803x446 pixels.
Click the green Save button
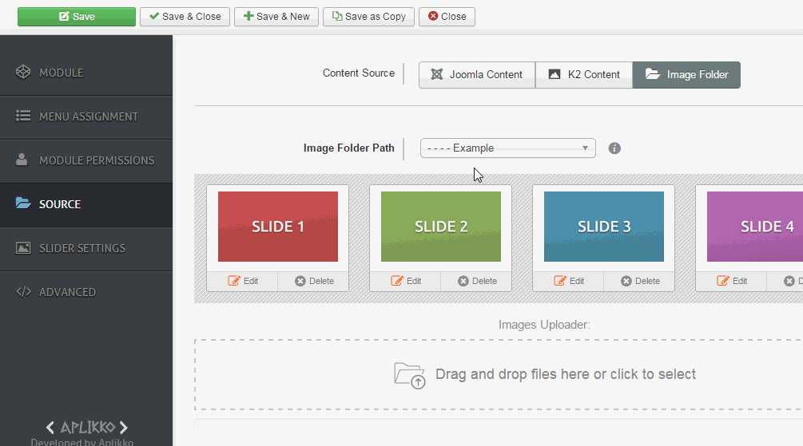77,17
